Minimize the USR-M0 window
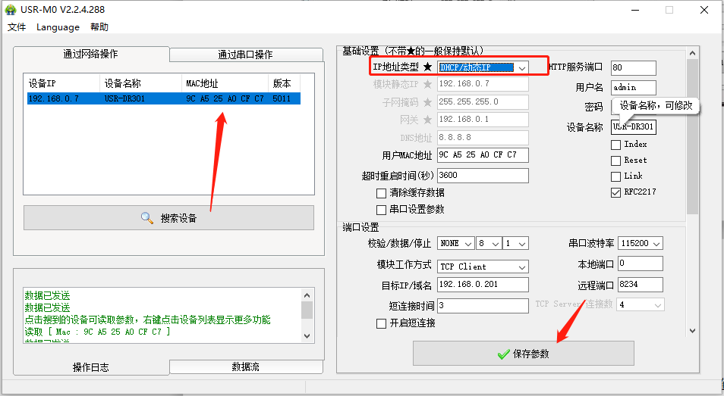This screenshot has width=724, height=396. pos(635,10)
